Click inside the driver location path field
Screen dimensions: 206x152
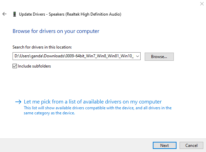point(74,57)
